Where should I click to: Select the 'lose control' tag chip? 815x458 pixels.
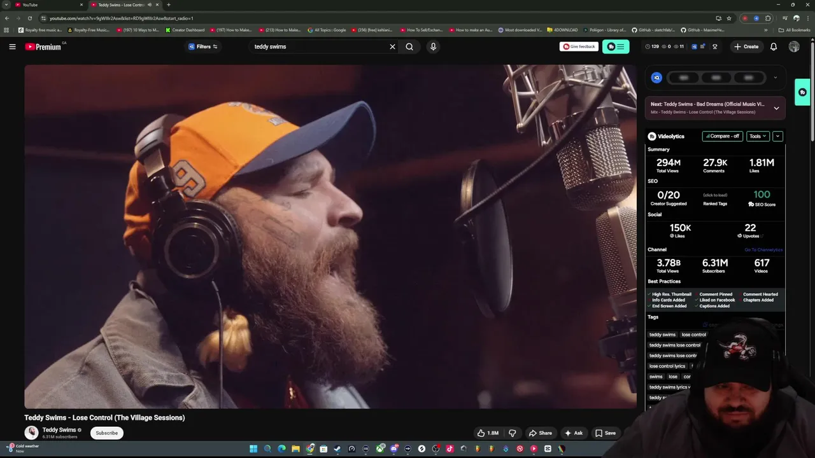(x=693, y=335)
